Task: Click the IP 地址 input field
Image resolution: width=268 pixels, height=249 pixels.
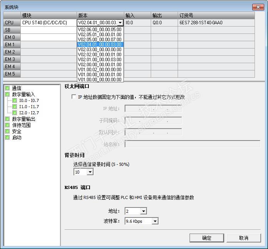Action: point(153,109)
